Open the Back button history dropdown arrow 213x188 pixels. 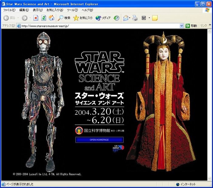(x=18, y=18)
